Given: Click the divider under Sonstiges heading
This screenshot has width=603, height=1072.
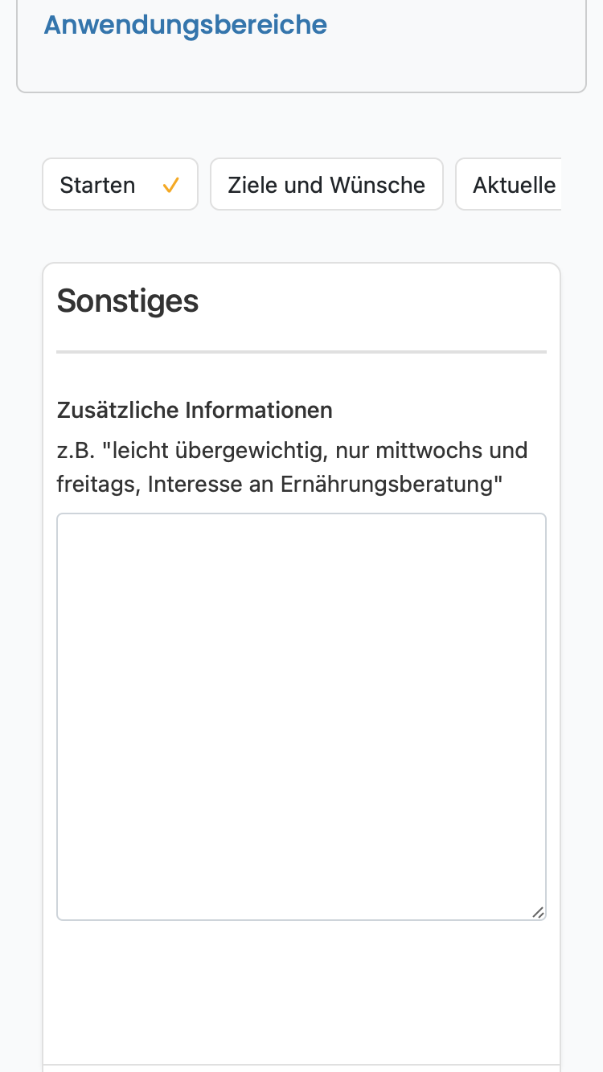Looking at the screenshot, I should [x=301, y=351].
